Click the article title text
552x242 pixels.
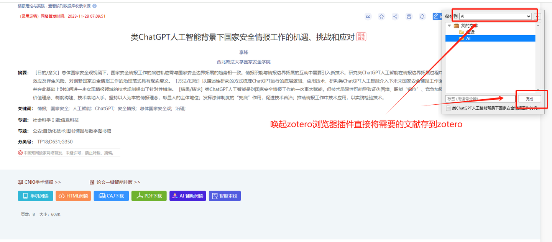243,37
